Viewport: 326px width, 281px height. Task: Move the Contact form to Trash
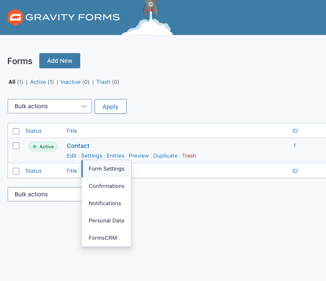click(189, 156)
